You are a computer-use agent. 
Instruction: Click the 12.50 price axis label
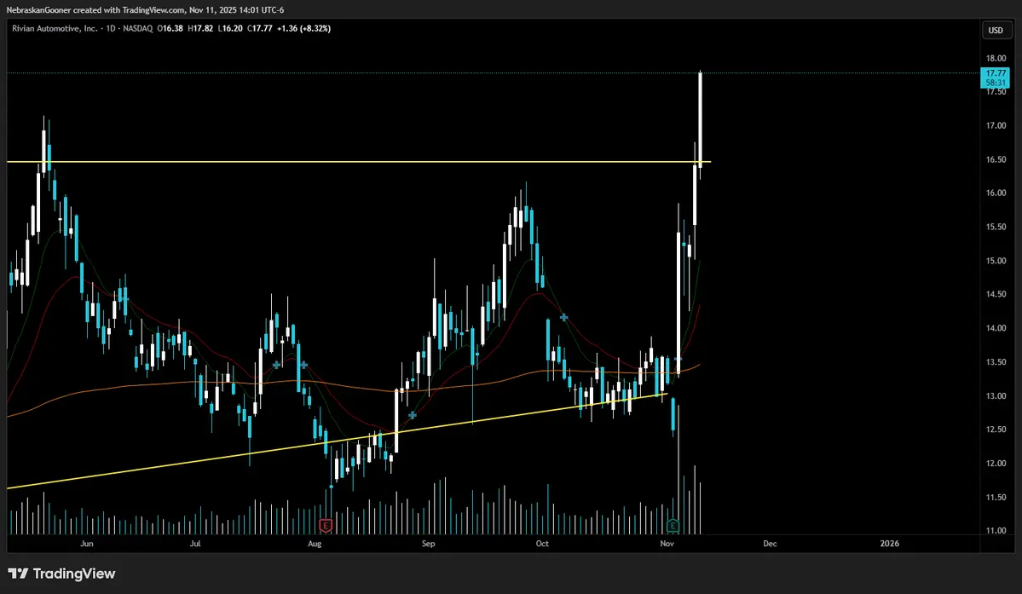996,430
